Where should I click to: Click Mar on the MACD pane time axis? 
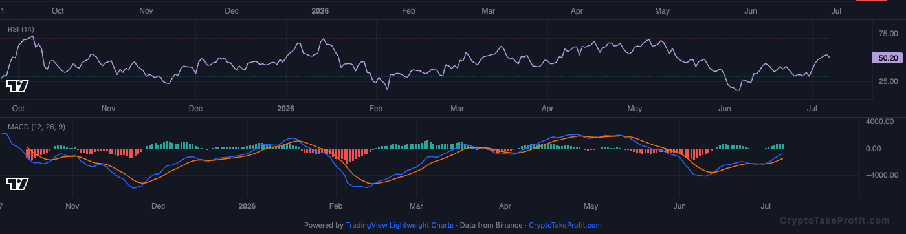pos(417,206)
